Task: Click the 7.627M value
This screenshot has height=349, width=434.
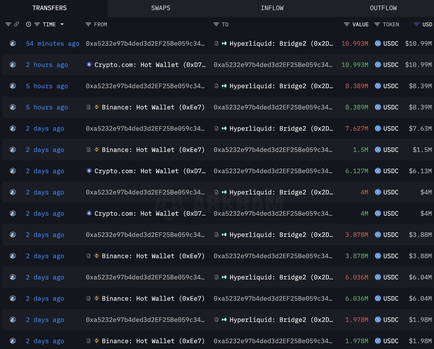Action: pos(357,129)
